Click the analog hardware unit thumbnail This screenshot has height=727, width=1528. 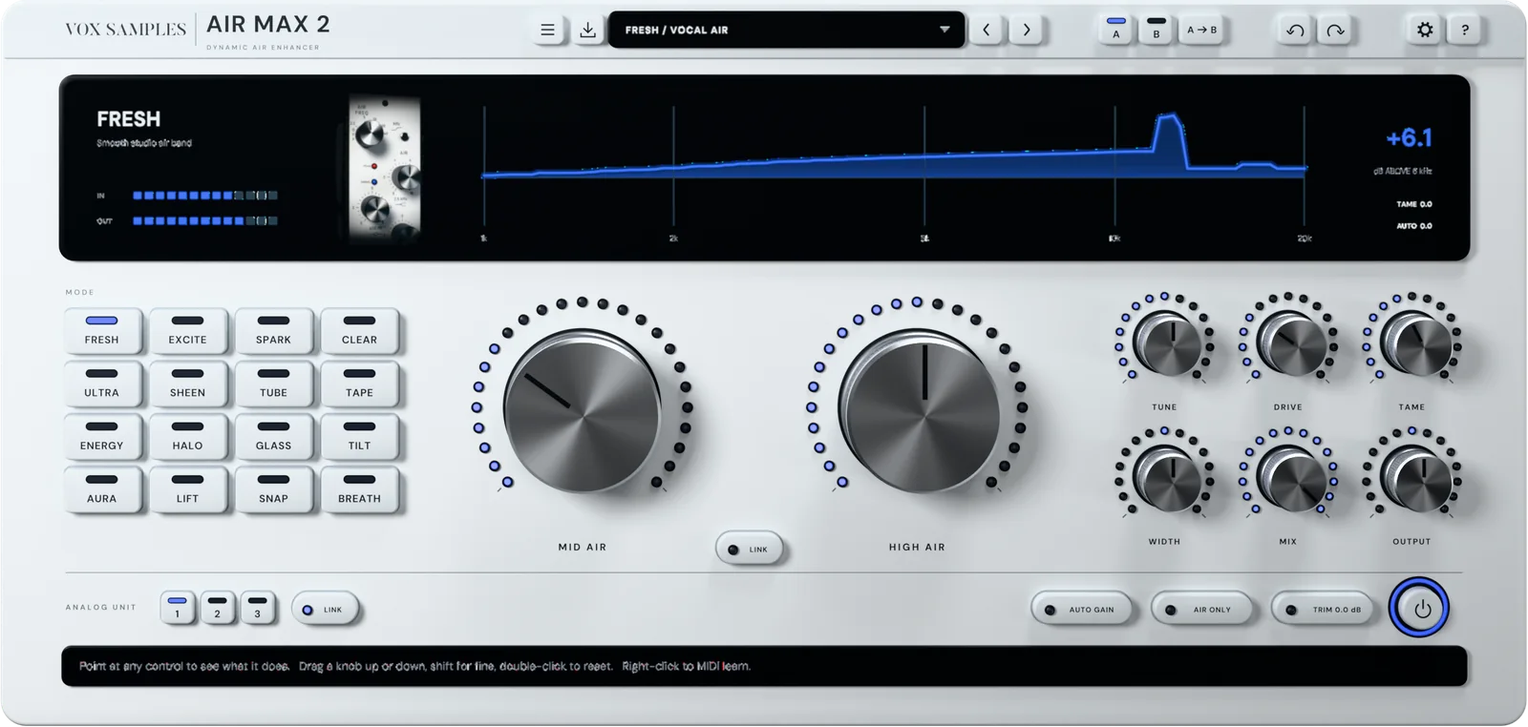click(385, 169)
